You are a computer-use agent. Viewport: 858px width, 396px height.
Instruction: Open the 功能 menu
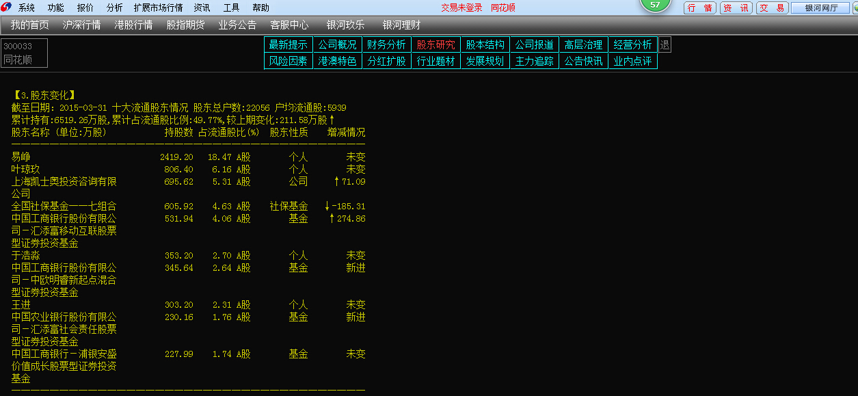coord(56,8)
